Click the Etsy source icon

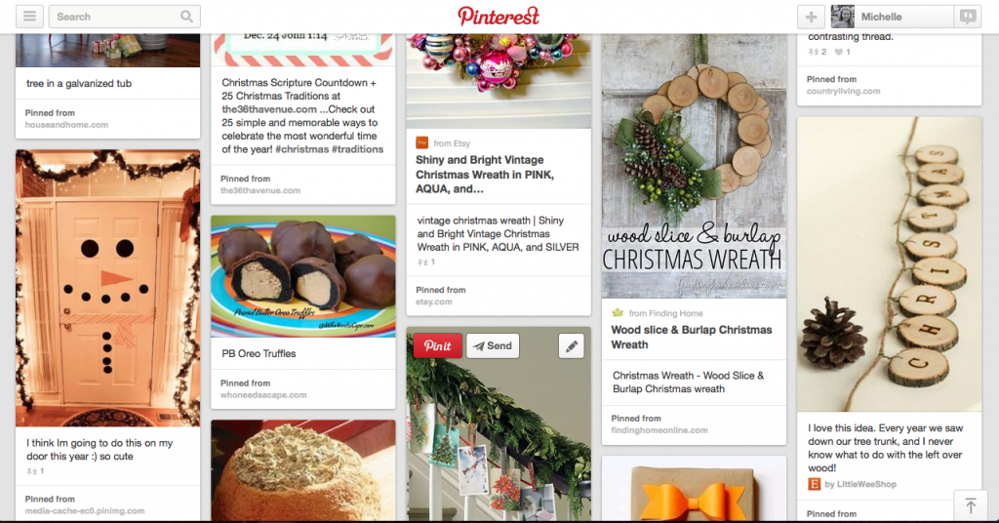421,142
